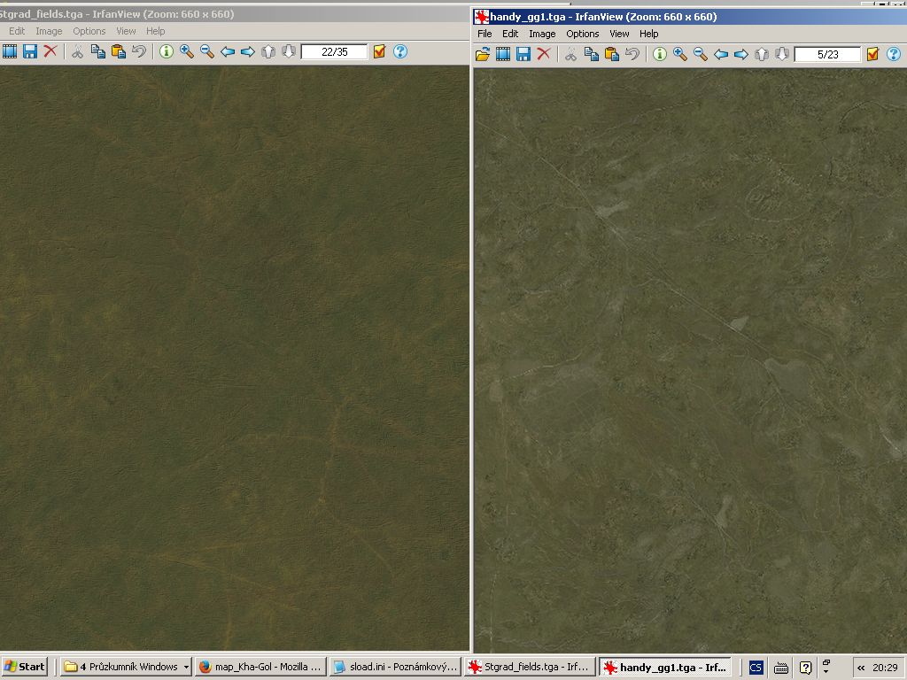This screenshot has height=680, width=907.
Task: Open file in handy_gg1 window
Action: 483,54
